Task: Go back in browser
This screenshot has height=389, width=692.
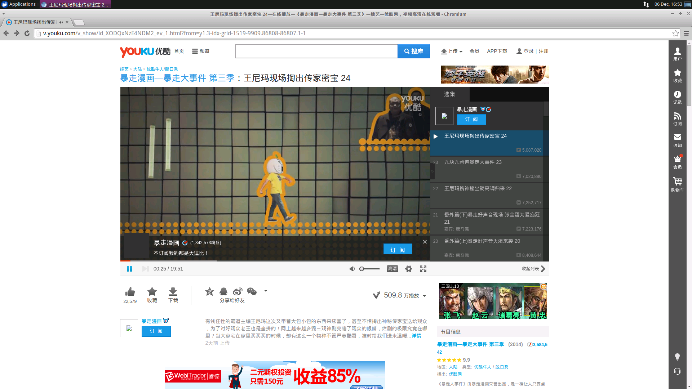Action: tap(6, 33)
